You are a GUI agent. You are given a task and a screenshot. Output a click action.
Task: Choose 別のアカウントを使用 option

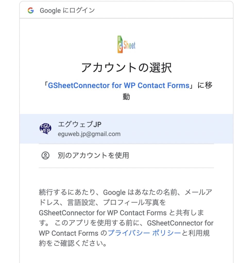point(93,155)
